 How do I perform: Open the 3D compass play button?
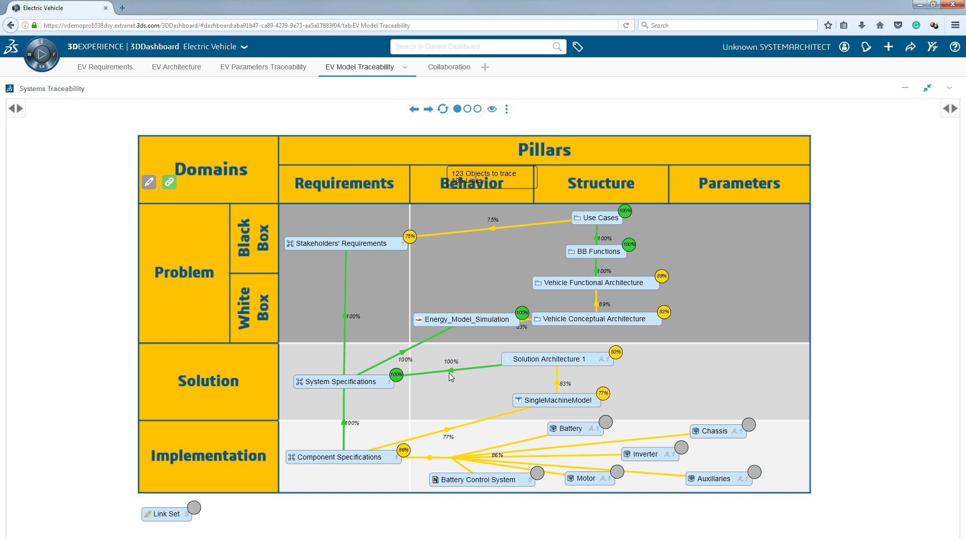[x=42, y=54]
